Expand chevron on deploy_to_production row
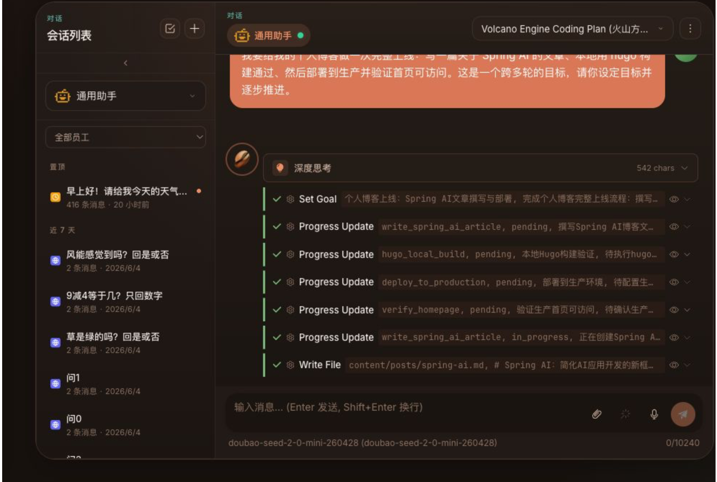The width and height of the screenshot is (717, 482). point(687,282)
